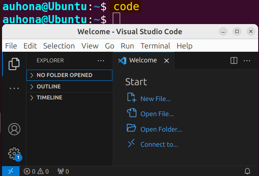259x176 pixels.
Task: Click the remote window indicator in status bar
Action: pyautogui.click(x=11, y=171)
